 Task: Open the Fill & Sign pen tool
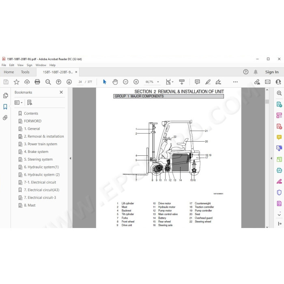279,181
